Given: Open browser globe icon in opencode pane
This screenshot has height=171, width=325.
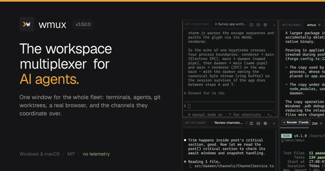Looking at the screenshot, I should point(265,25).
